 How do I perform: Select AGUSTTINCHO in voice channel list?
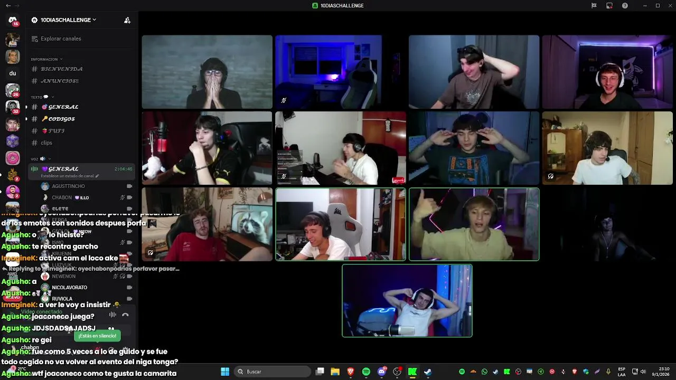[87, 186]
